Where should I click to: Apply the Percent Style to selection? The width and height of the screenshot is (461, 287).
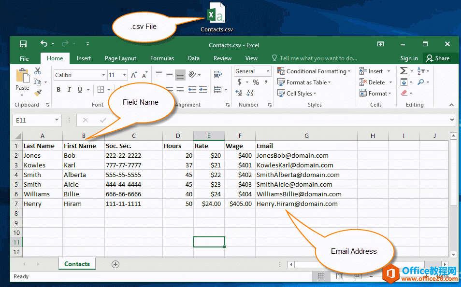(x=257, y=81)
